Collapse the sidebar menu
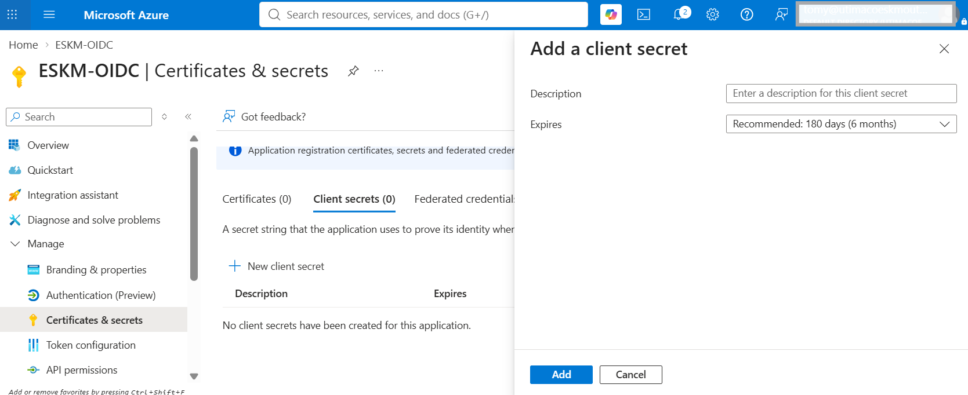The width and height of the screenshot is (968, 395). click(188, 117)
